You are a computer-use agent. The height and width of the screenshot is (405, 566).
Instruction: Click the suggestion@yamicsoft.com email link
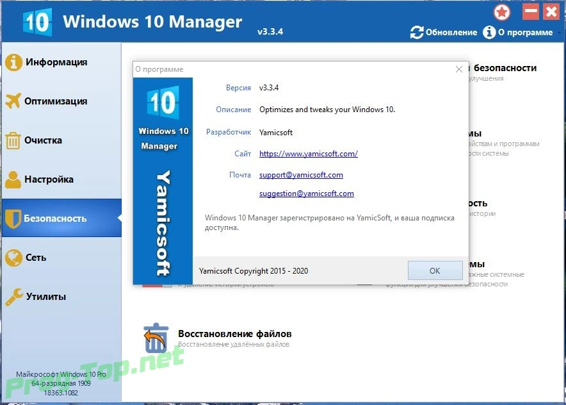pos(307,194)
